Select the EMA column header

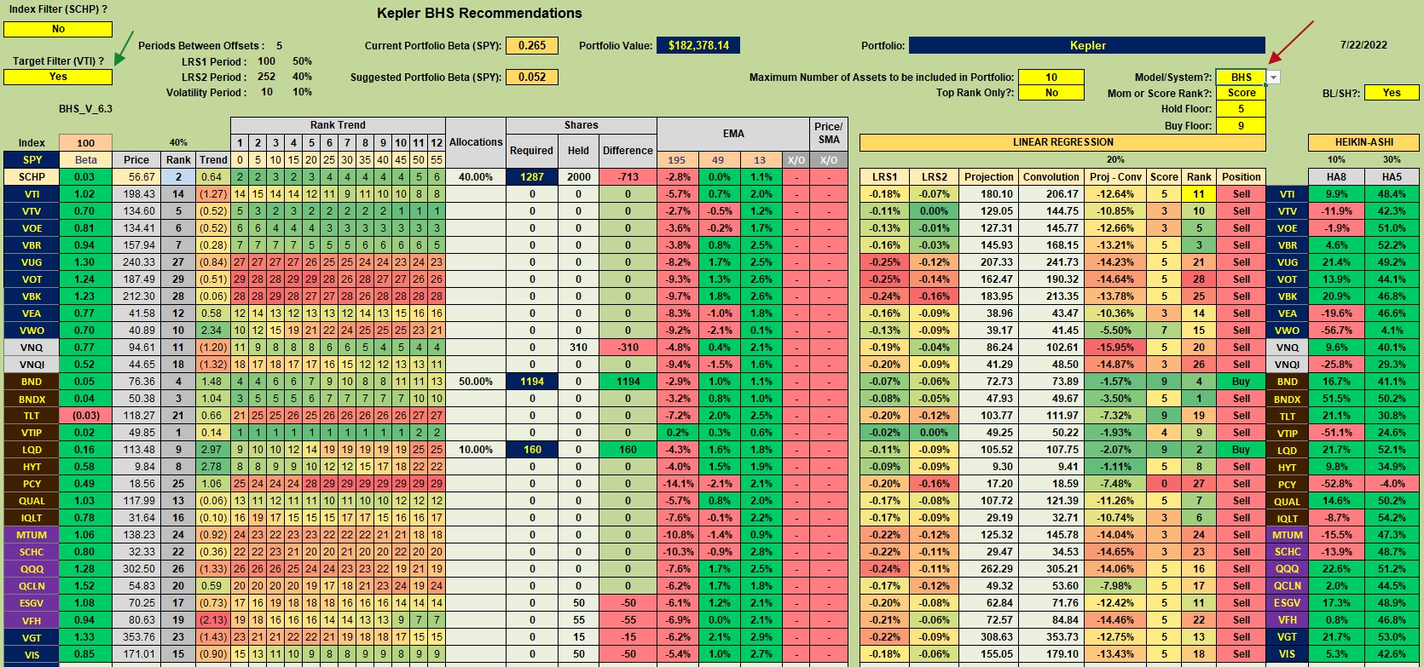point(733,134)
